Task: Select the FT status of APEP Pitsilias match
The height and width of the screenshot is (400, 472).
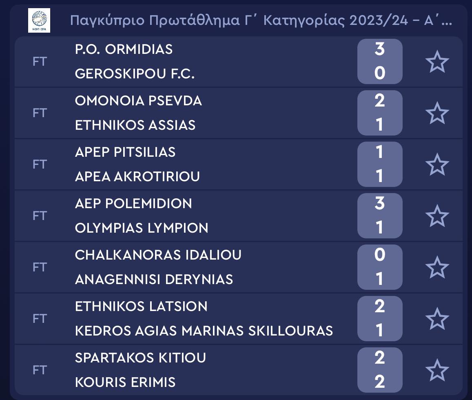Action: coord(40,164)
